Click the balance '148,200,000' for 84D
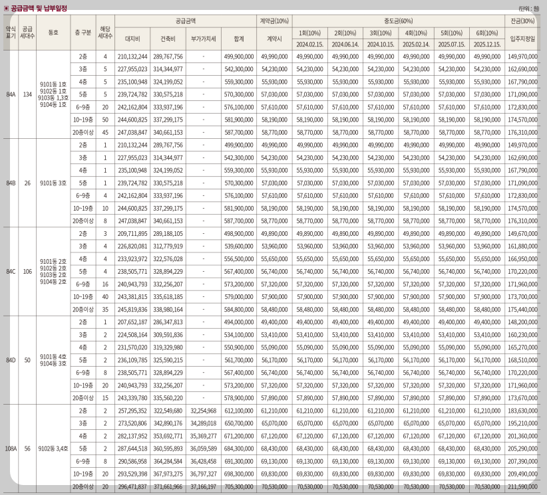The image size is (547, 495). click(x=522, y=322)
